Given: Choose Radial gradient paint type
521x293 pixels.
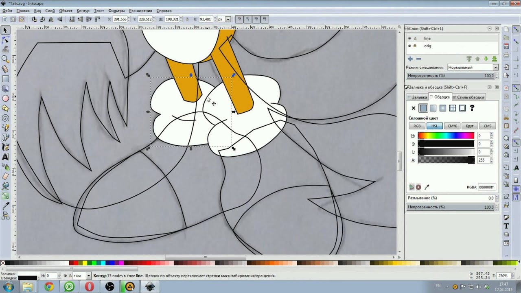Looking at the screenshot, I should (x=443, y=108).
